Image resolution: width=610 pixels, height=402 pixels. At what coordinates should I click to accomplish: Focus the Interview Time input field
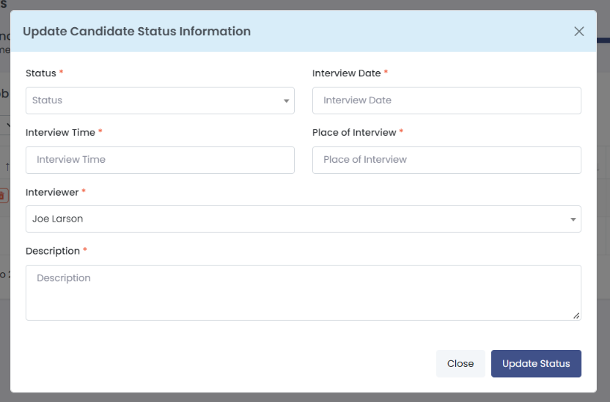coord(160,160)
